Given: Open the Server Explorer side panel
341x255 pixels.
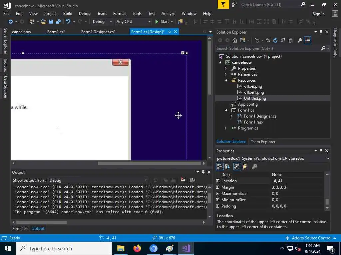Looking at the screenshot, I should point(5,41).
